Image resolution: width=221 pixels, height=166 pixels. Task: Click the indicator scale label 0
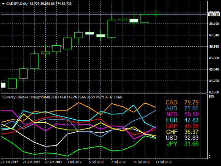209,156
